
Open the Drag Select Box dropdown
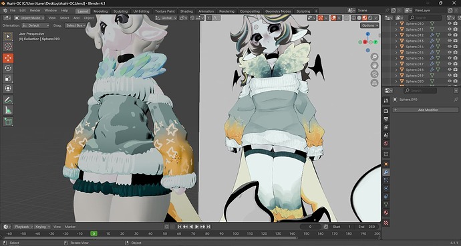75,25
